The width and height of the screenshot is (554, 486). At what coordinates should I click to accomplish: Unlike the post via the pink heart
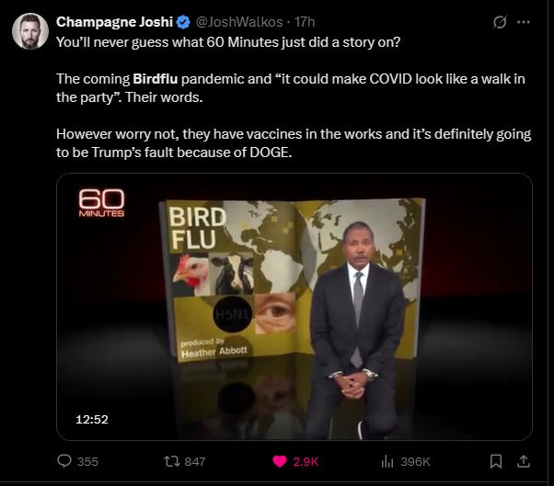pos(280,461)
